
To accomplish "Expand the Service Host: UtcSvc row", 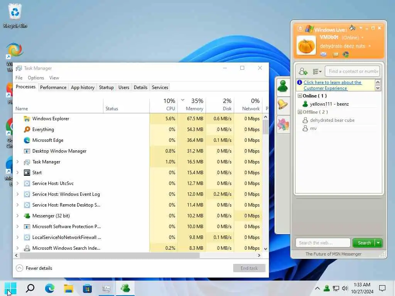I will click(x=18, y=183).
